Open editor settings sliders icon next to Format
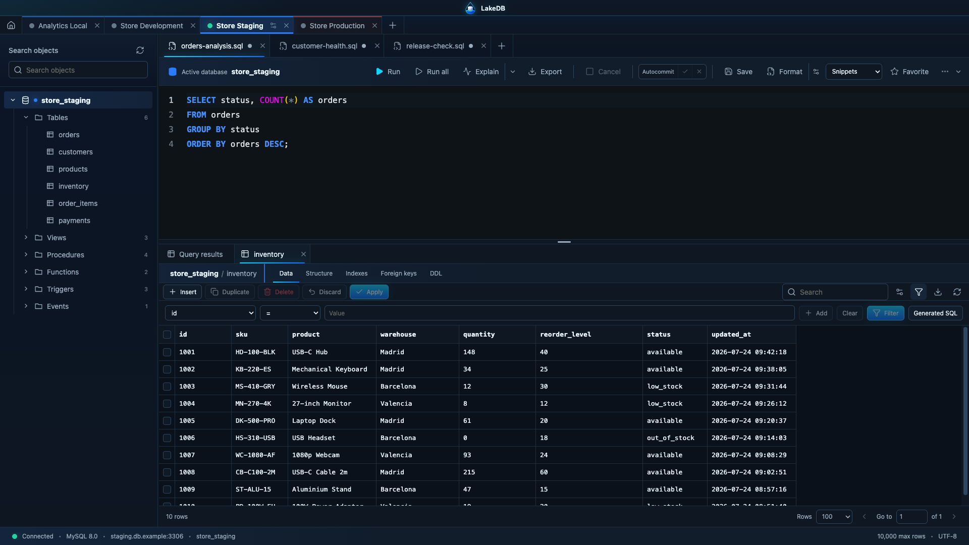The height and width of the screenshot is (545, 969). click(816, 72)
